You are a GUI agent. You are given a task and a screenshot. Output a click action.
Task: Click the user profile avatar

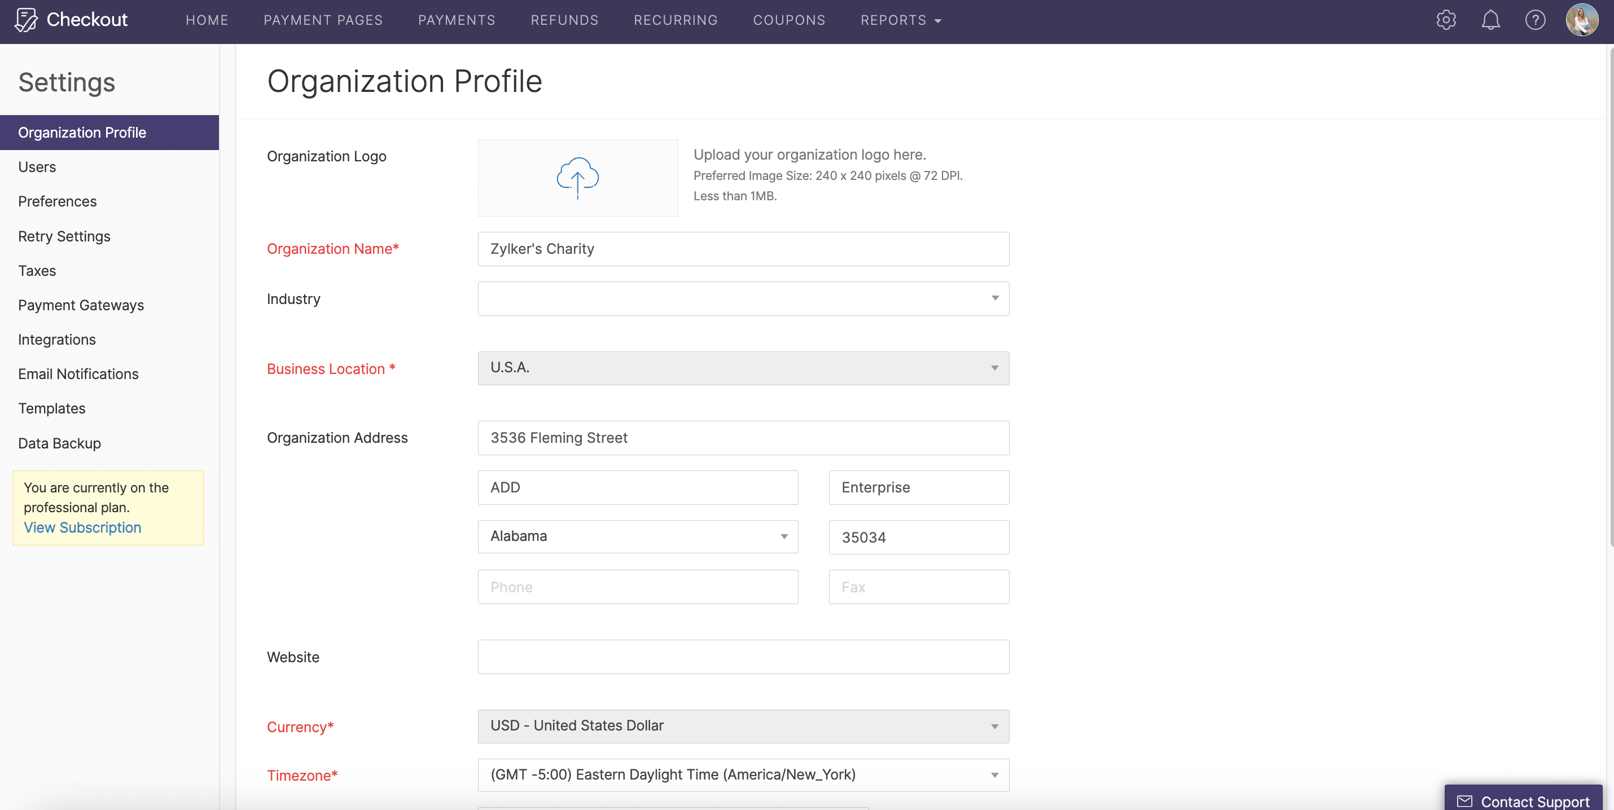[1582, 20]
